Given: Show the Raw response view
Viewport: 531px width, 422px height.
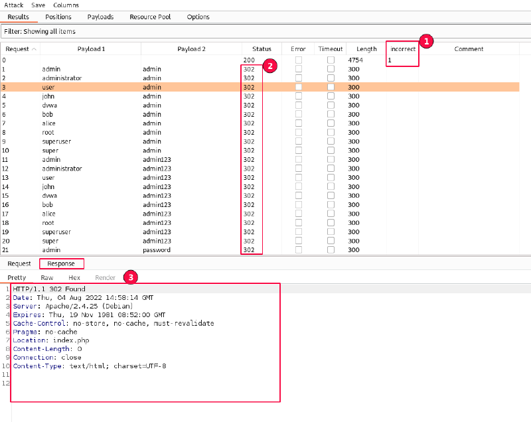Looking at the screenshot, I should click(x=47, y=277).
